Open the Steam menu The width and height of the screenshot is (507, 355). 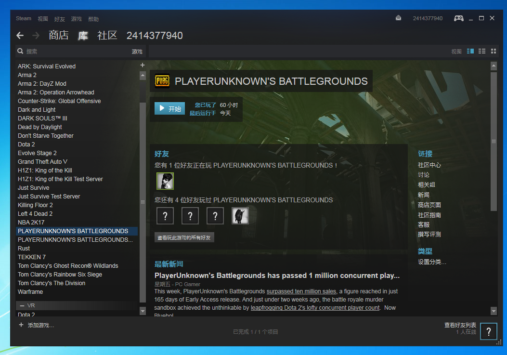tap(24, 18)
